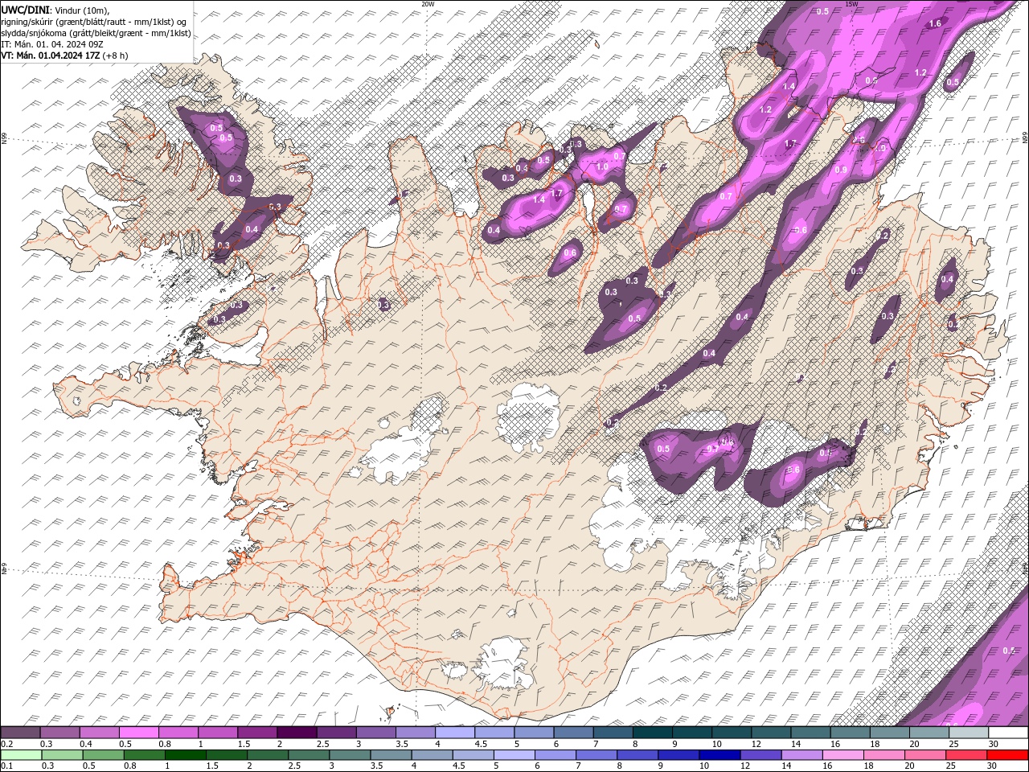The height and width of the screenshot is (772, 1029).
Task: Click the "VT: Mán. 01.04.2024 17Z" valid time
Action: click(51, 55)
